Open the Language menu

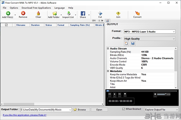(x=59, y=8)
